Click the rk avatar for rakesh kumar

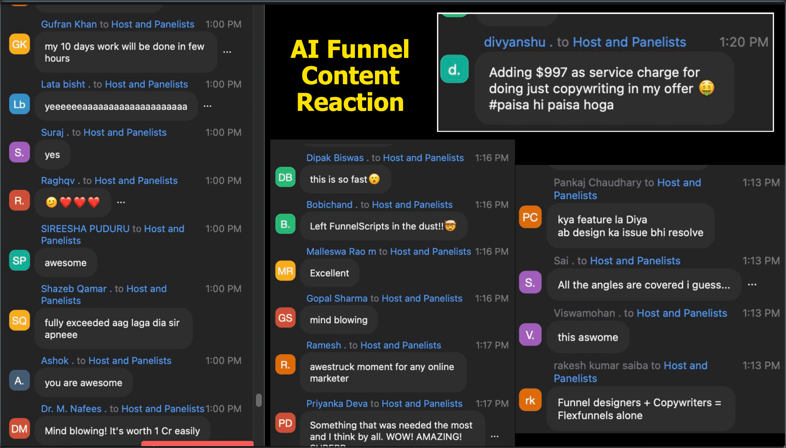coord(530,400)
